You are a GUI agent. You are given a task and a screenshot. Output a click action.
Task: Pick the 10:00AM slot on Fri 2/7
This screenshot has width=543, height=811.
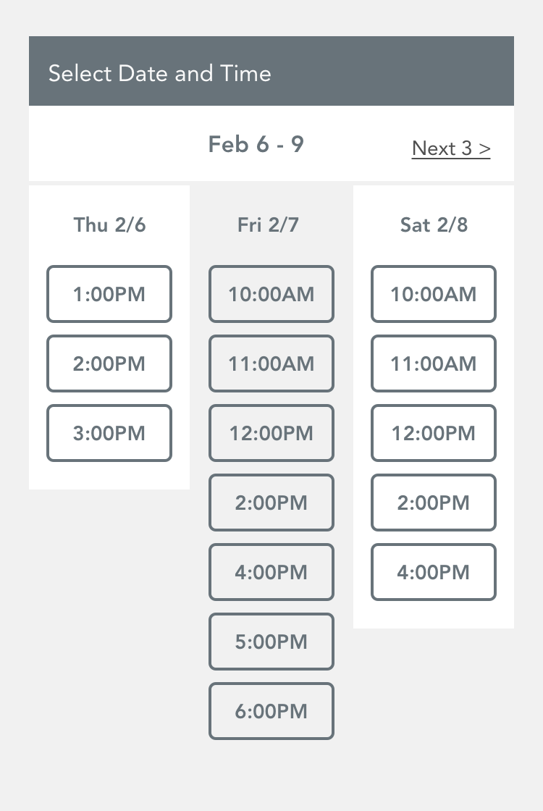(x=271, y=294)
